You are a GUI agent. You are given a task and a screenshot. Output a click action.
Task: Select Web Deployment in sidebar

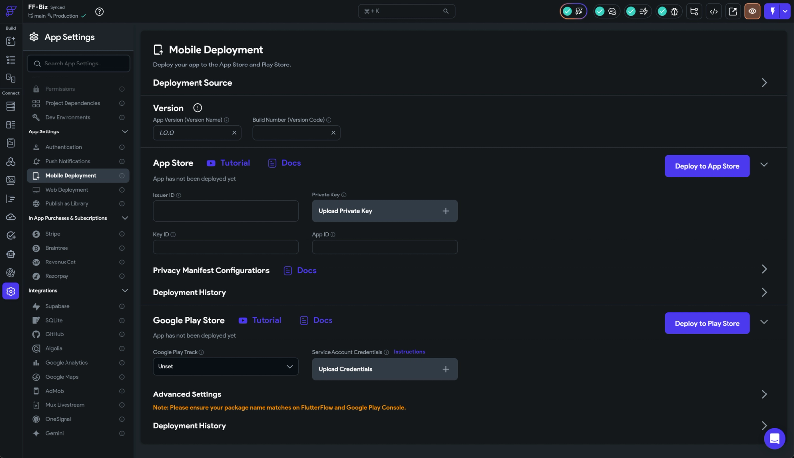pyautogui.click(x=78, y=190)
